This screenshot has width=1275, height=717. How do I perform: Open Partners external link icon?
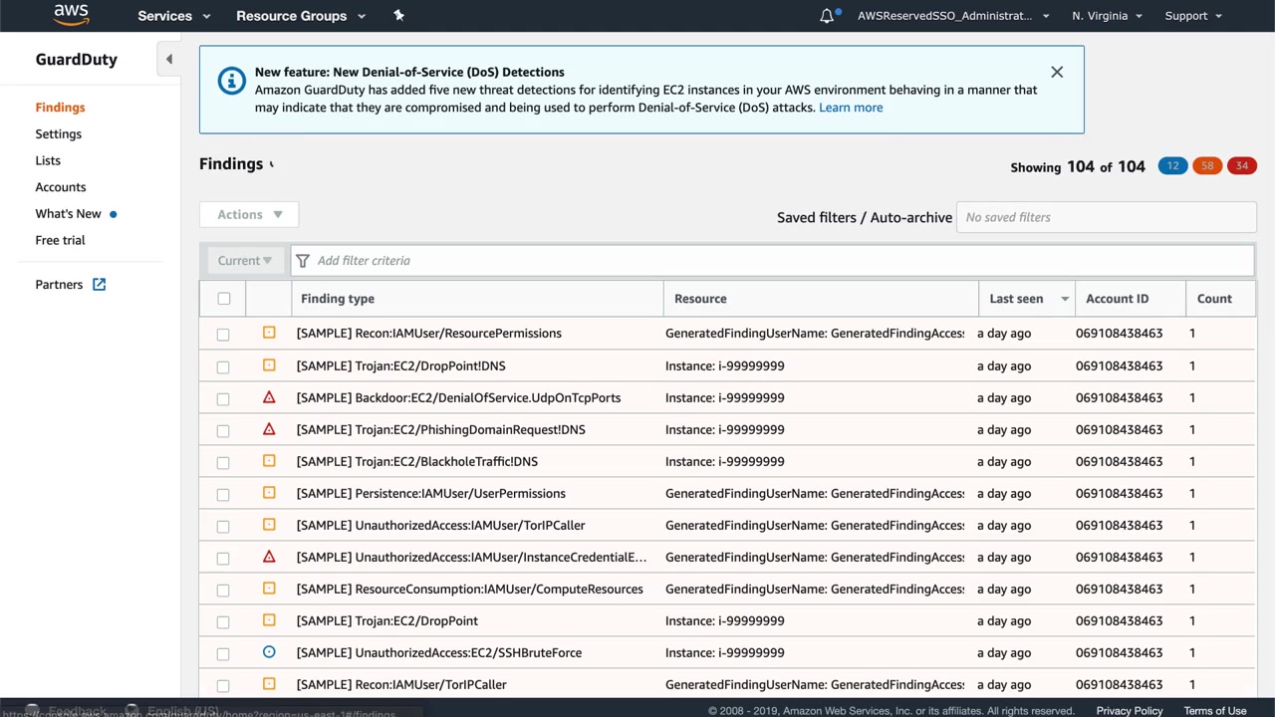(x=99, y=285)
